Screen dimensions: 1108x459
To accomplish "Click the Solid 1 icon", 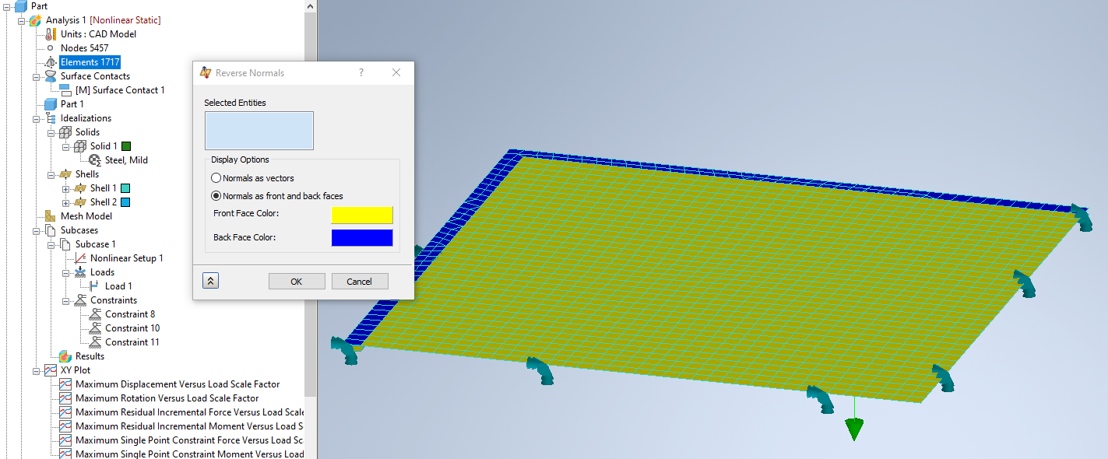I will [x=80, y=146].
